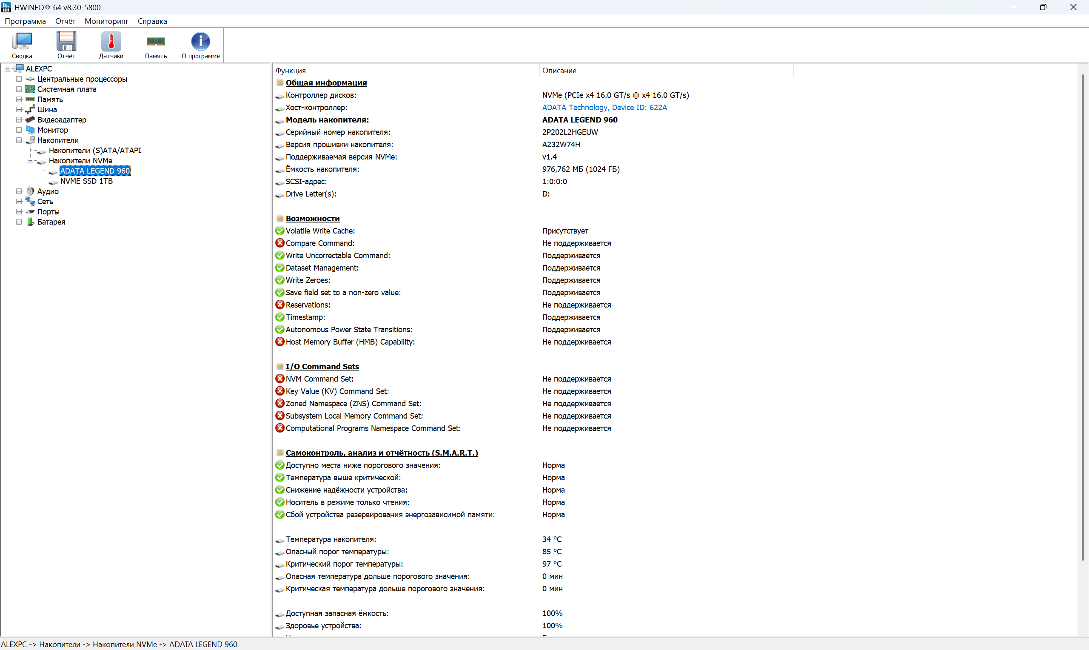Collapse the Накопители NVMe subtree
Image resolution: width=1089 pixels, height=650 pixels.
30,161
